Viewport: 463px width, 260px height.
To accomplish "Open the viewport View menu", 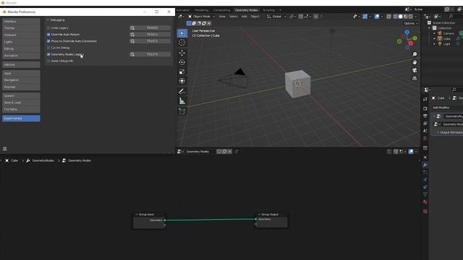I will [222, 17].
